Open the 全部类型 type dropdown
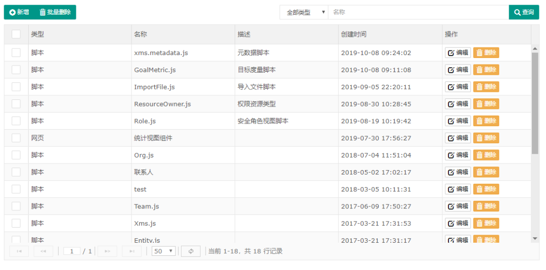 [304, 12]
